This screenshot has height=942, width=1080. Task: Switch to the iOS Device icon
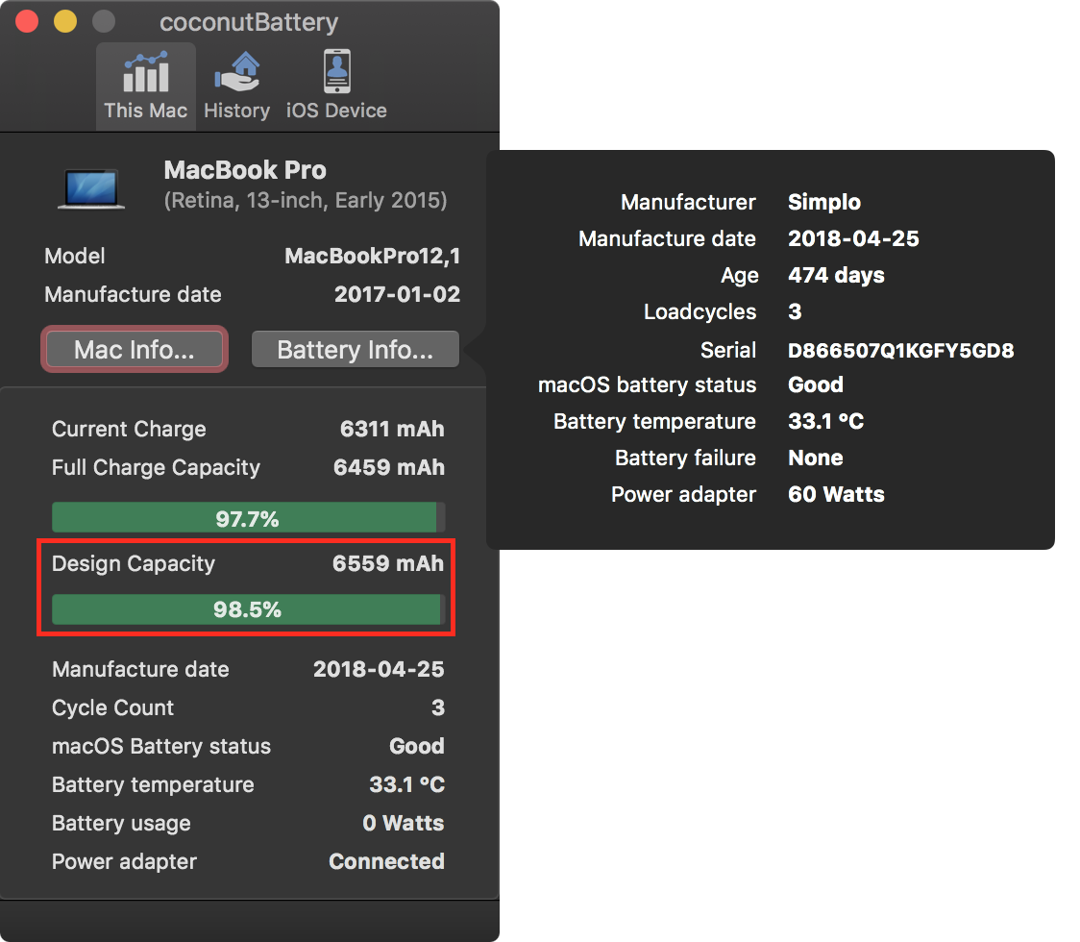click(x=337, y=71)
